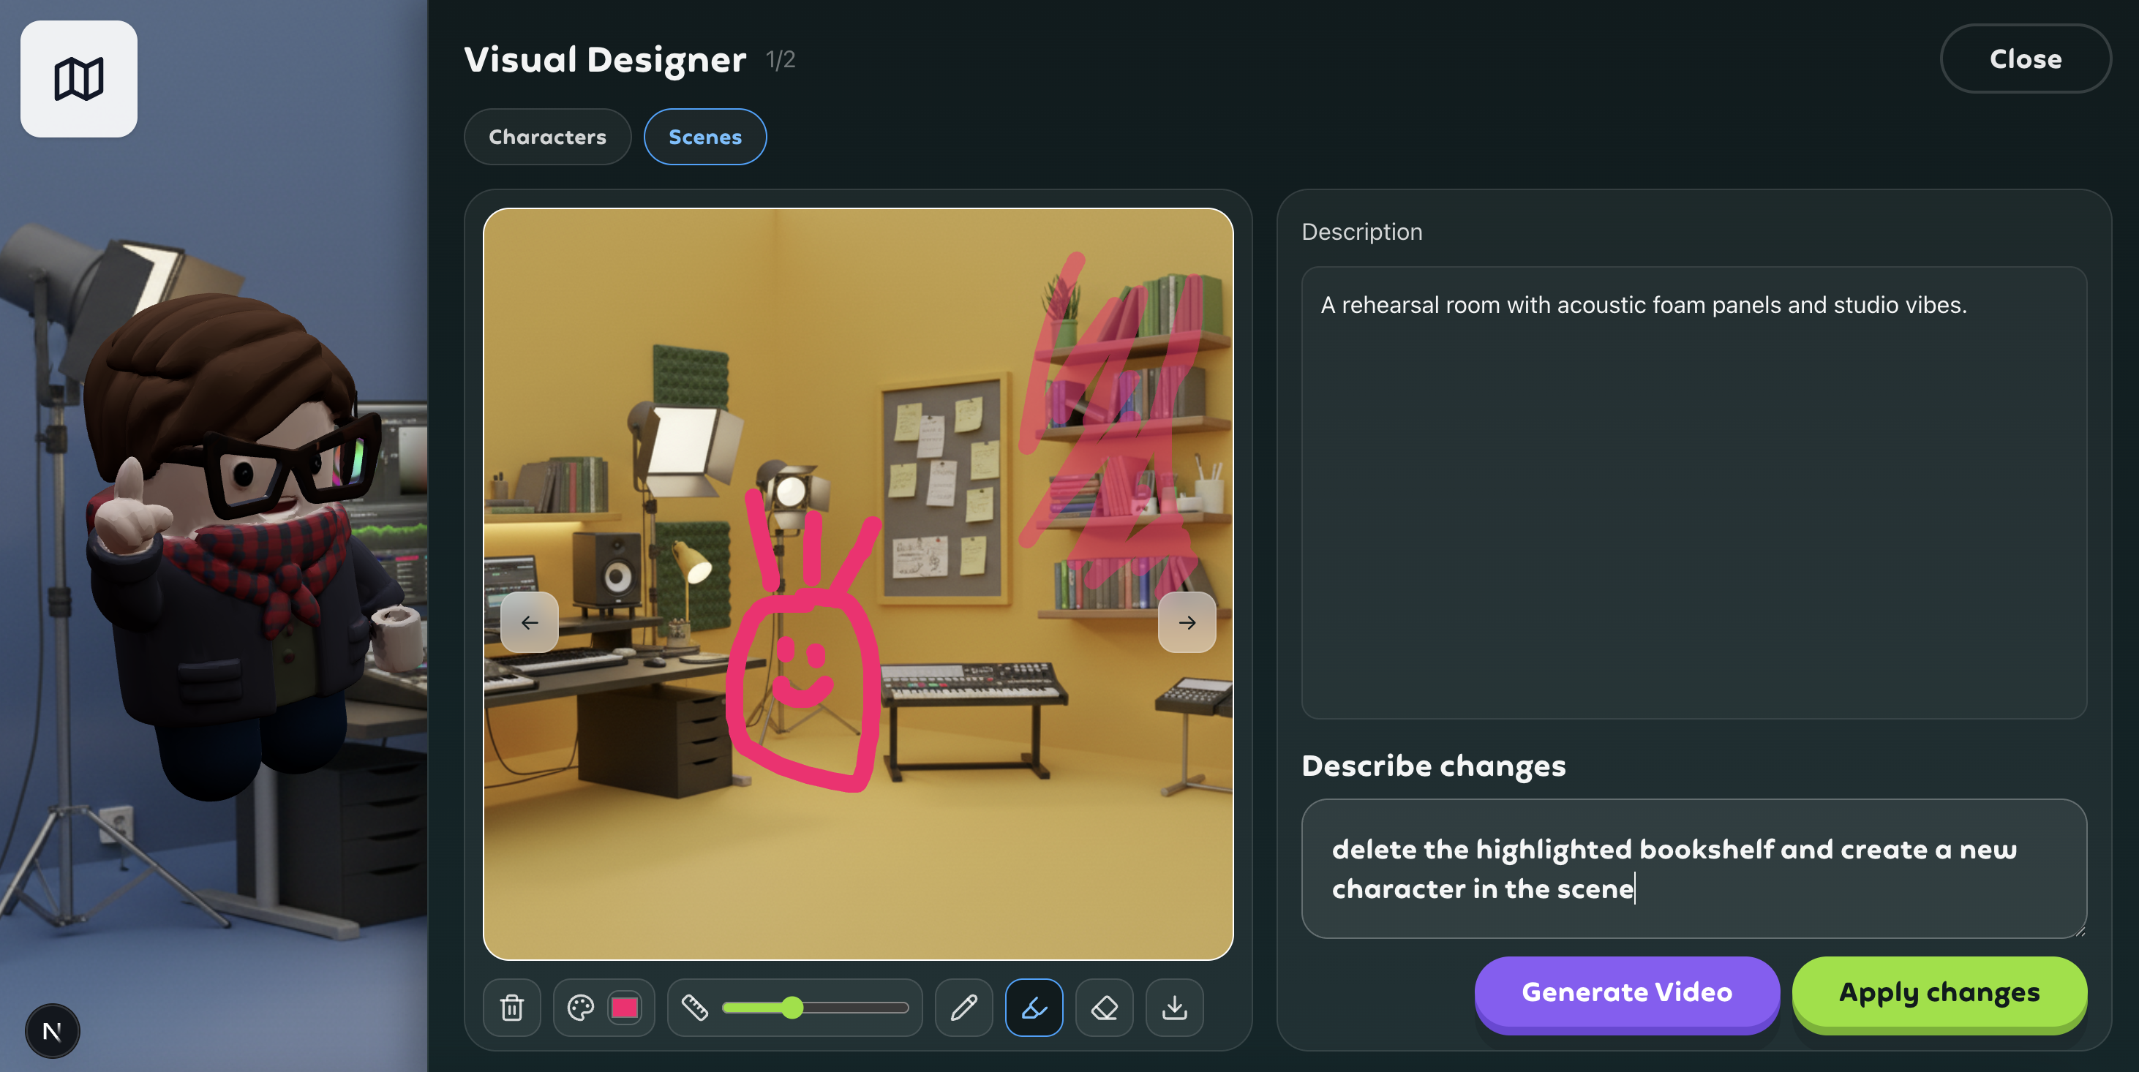Click the Generate Video button

tap(1626, 992)
